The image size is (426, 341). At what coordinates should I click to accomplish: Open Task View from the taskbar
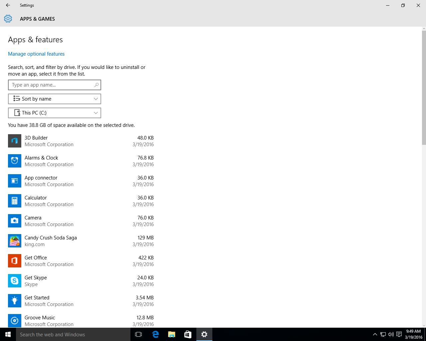(x=138, y=334)
